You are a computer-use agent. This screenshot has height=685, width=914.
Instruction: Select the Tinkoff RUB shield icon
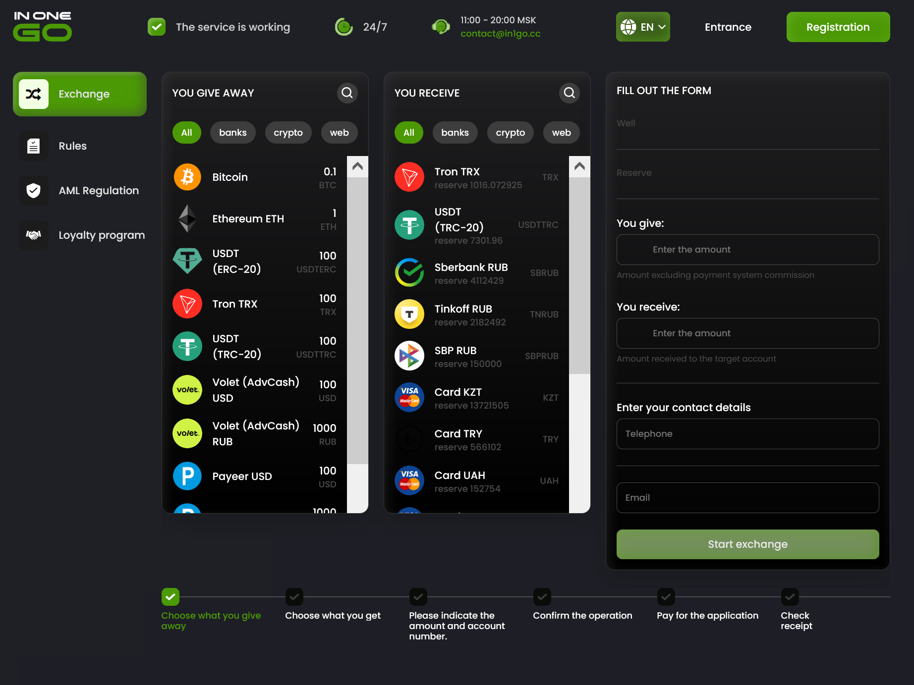(x=409, y=315)
